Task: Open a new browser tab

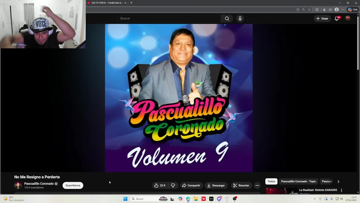Action: click(x=131, y=3)
